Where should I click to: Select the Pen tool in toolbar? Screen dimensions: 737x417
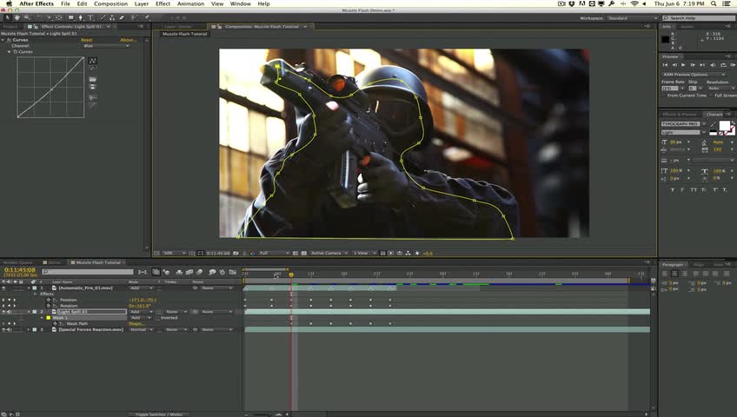coord(82,17)
